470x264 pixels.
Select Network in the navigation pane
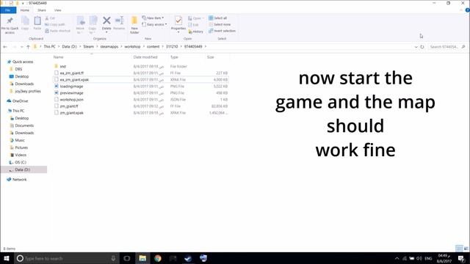pos(20,180)
